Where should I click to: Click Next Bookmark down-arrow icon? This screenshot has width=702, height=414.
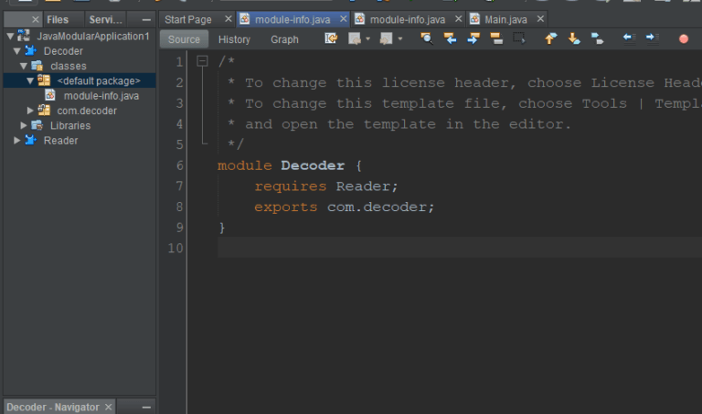point(574,38)
